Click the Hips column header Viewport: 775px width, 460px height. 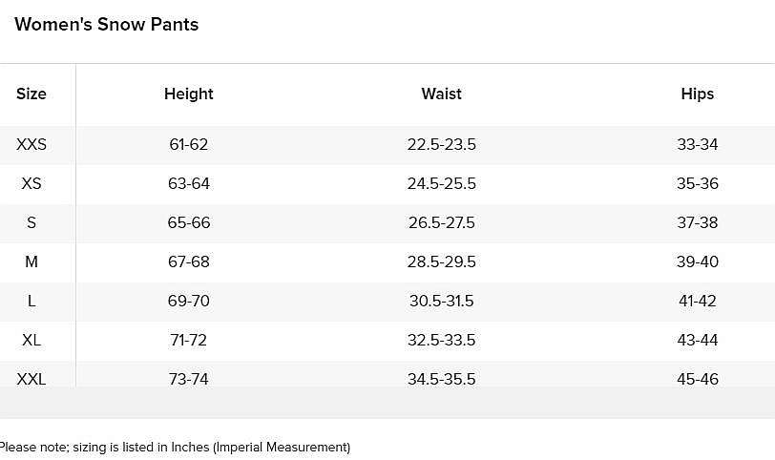(x=698, y=94)
